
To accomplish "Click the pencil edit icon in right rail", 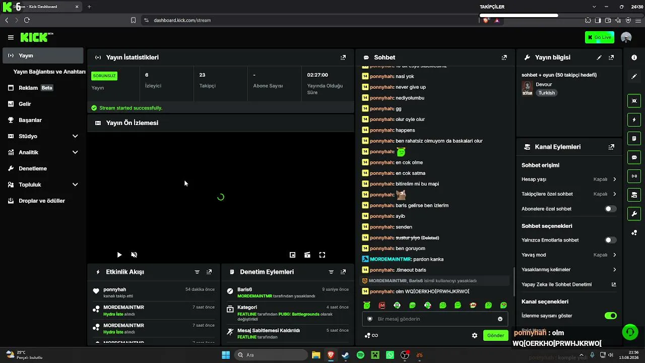I will [634, 77].
